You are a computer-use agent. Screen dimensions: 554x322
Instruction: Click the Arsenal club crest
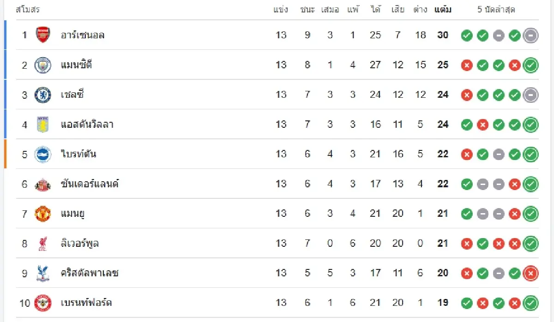[43, 35]
